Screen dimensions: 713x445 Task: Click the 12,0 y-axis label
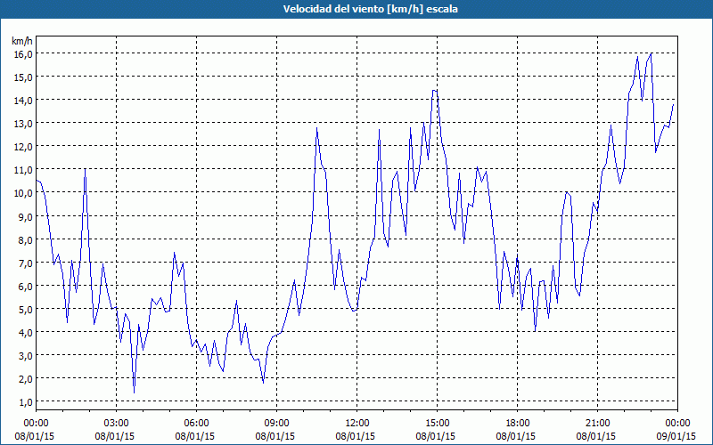(23, 146)
